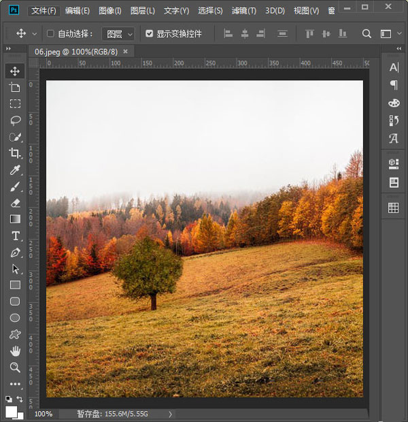This screenshot has width=408, height=422.
Task: Open the status bar info arrow
Action: click(x=170, y=415)
